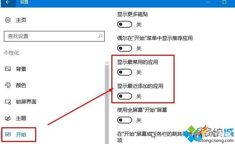This screenshot has width=235, height=144.
Task: Open 锁屏界面 settings page
Action: tap(26, 102)
